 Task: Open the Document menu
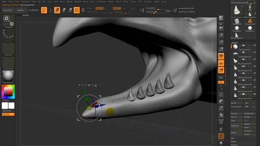point(25,2)
